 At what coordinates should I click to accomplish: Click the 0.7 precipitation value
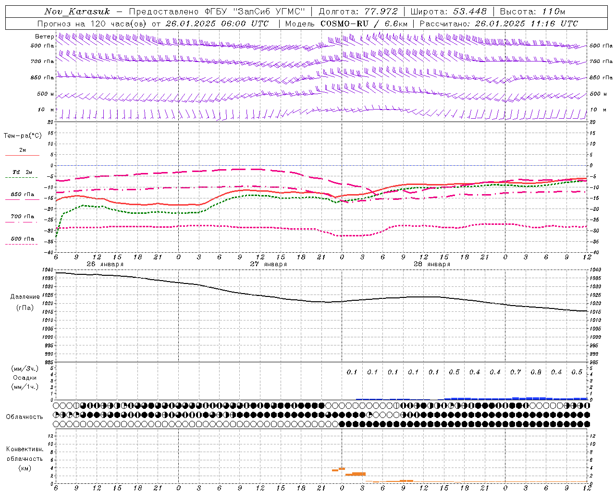tap(516, 372)
